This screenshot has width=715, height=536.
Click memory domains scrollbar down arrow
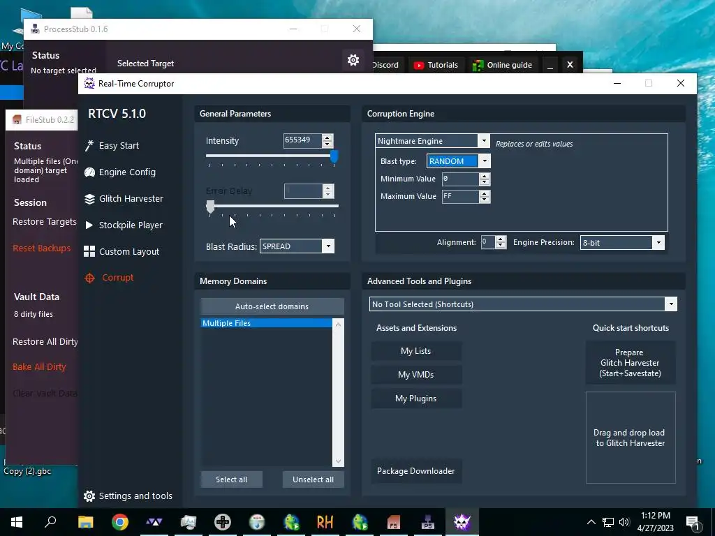[x=338, y=461]
